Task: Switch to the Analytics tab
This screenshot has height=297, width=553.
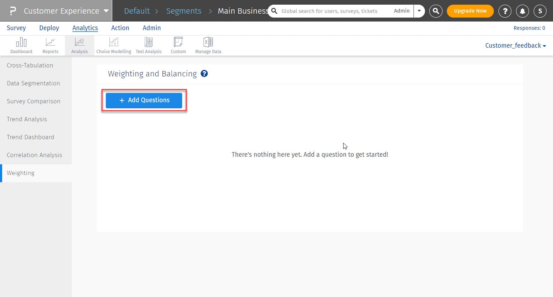Action: (x=85, y=28)
